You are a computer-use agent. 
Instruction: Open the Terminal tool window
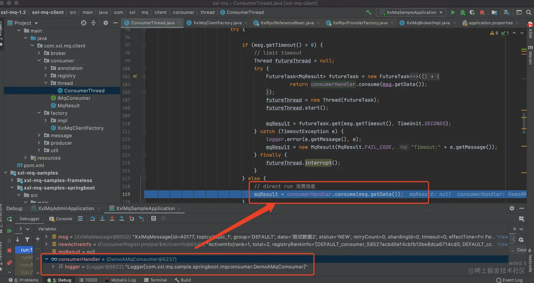click(x=155, y=280)
